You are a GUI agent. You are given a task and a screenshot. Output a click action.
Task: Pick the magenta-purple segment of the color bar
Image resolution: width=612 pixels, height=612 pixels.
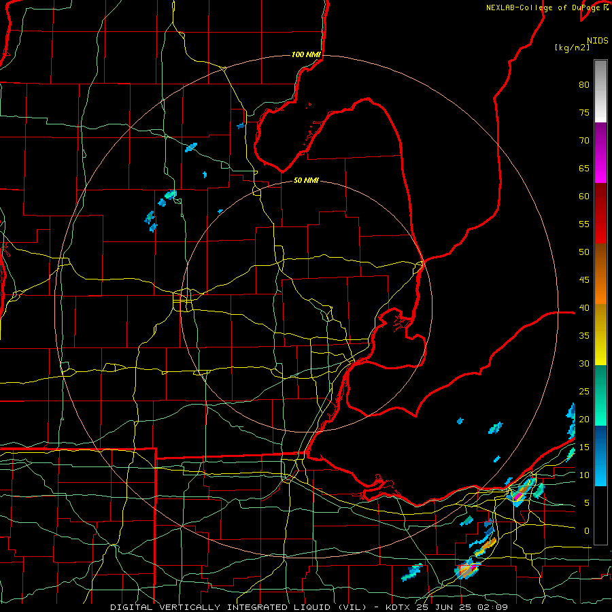[600, 153]
